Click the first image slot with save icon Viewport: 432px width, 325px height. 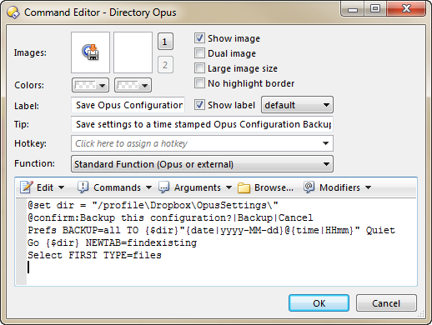point(90,52)
